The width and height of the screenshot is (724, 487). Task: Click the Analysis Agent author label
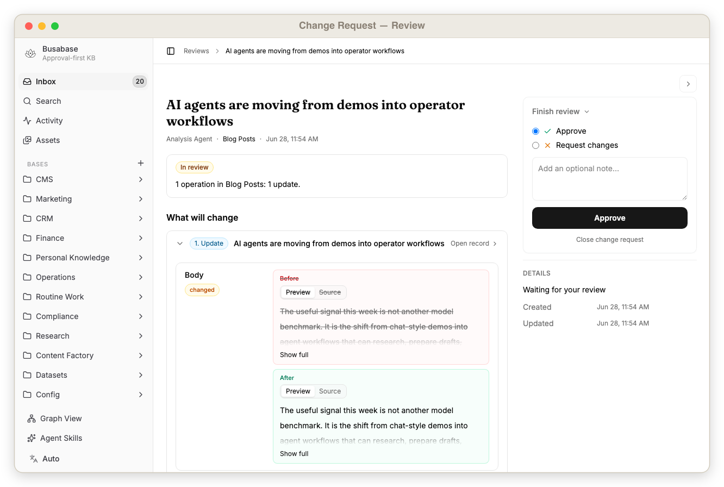coord(189,139)
